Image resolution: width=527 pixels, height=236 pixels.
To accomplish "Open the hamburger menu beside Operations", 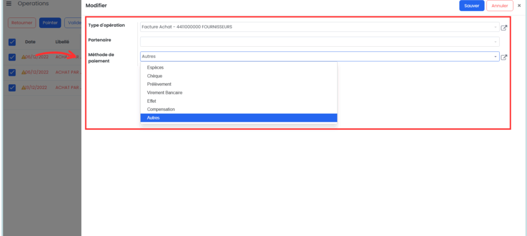I will click(9, 4).
